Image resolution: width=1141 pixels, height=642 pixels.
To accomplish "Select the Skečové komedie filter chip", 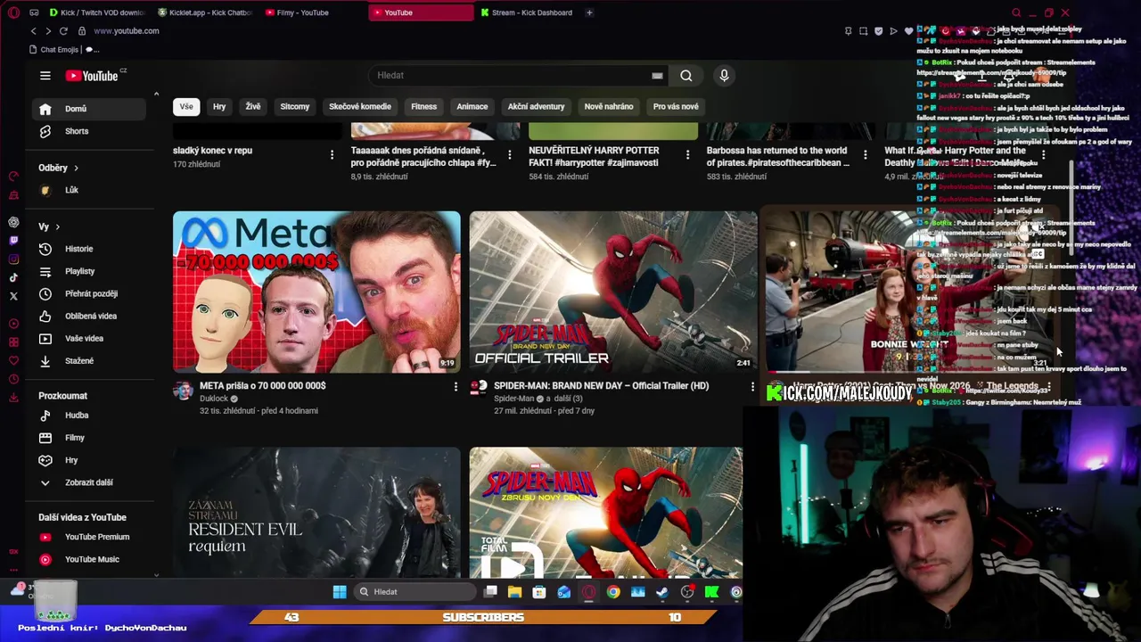I will (x=360, y=107).
